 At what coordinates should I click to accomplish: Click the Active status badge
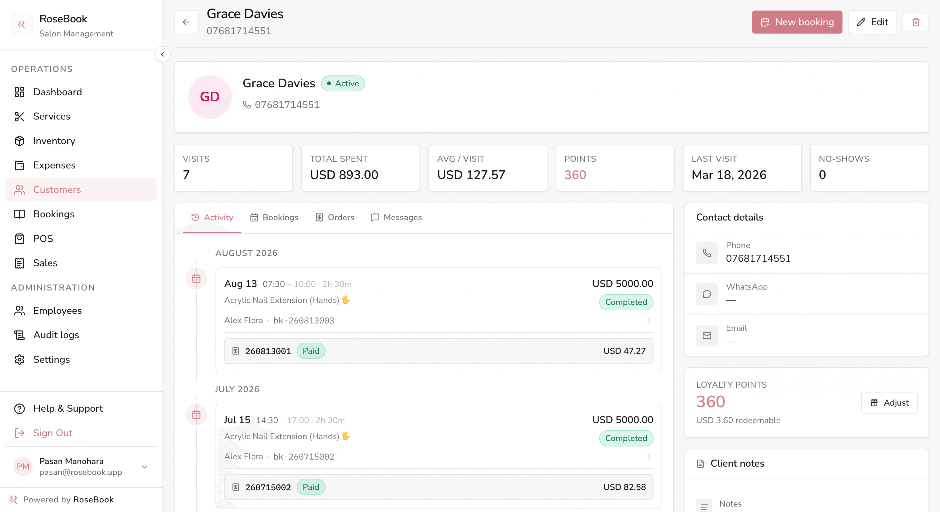tap(343, 83)
